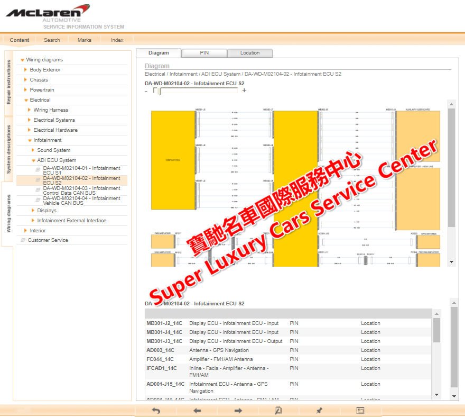Select the Diagram tab

[159, 53]
